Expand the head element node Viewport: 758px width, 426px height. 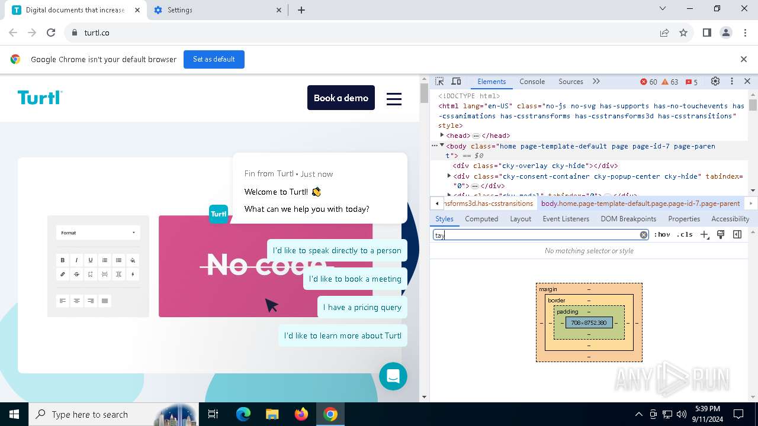[x=442, y=135]
